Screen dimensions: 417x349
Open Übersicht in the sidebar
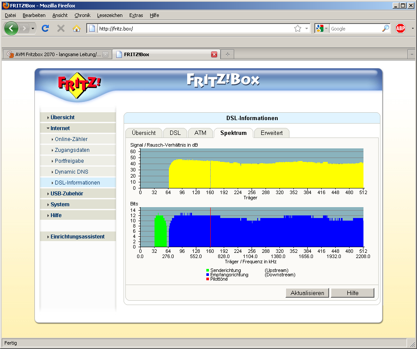77,117
